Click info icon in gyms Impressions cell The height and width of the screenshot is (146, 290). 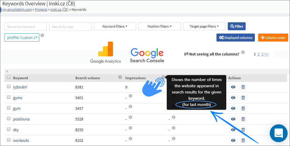click(x=130, y=96)
